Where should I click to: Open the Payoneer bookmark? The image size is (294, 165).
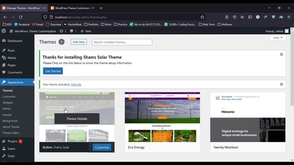(53, 24)
